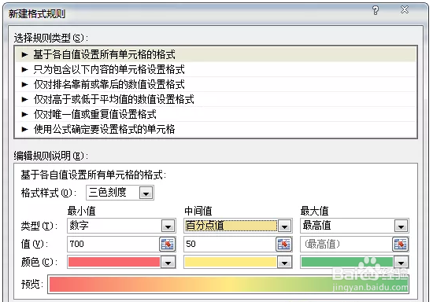Click minimum value field containing 700
This screenshot has width=433, height=302.
click(x=113, y=244)
